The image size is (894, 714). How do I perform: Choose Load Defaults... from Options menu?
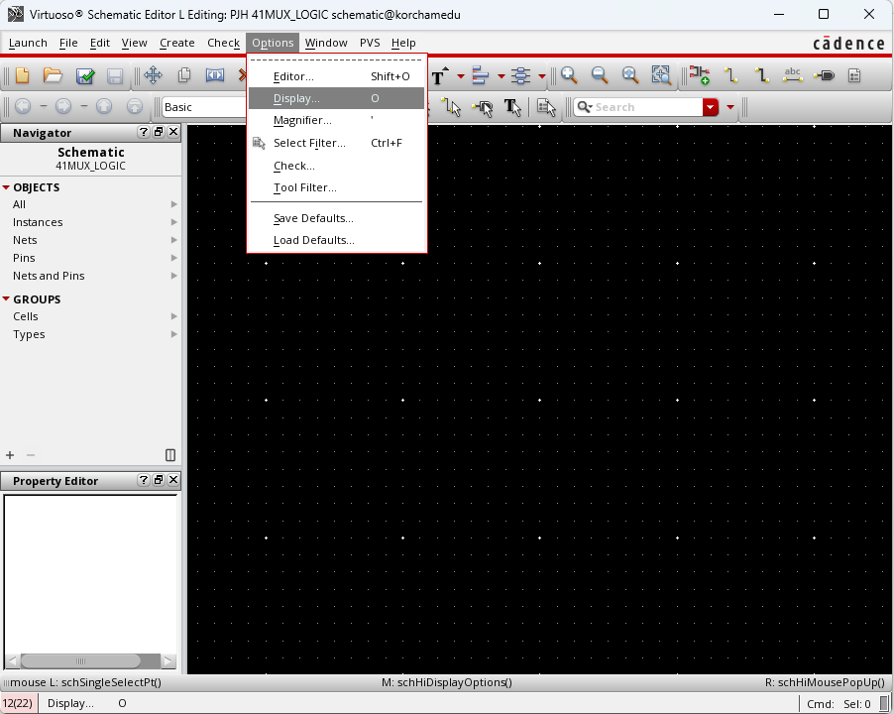336,240
